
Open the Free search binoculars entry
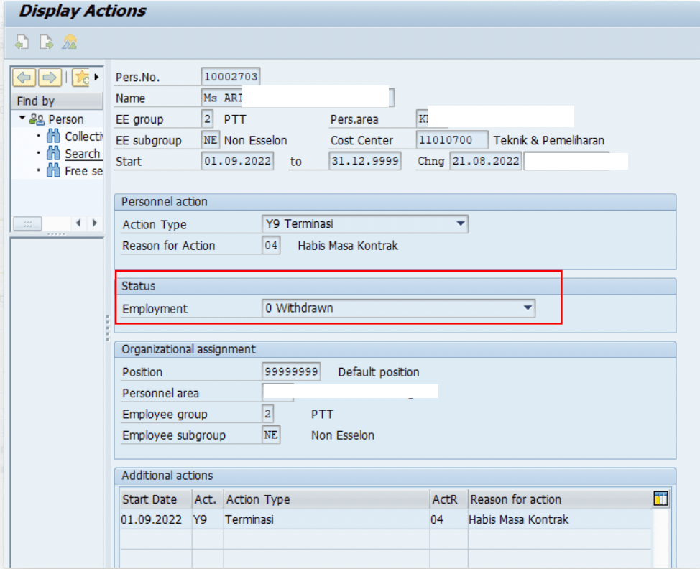click(x=75, y=171)
